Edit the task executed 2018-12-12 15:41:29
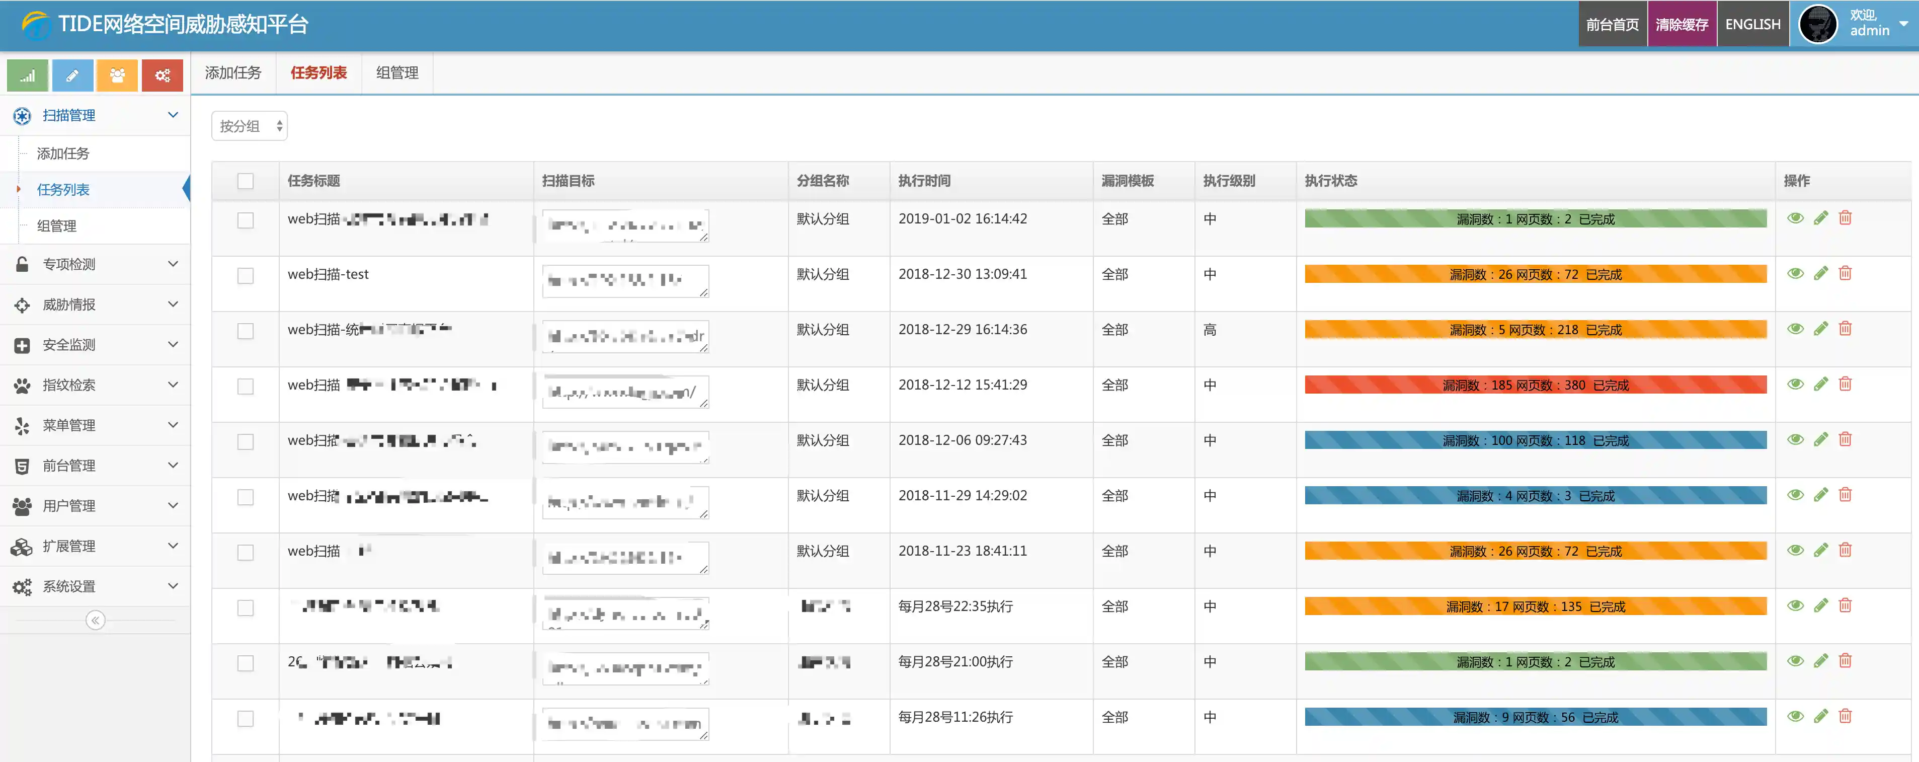The width and height of the screenshot is (1919, 762). 1821,385
